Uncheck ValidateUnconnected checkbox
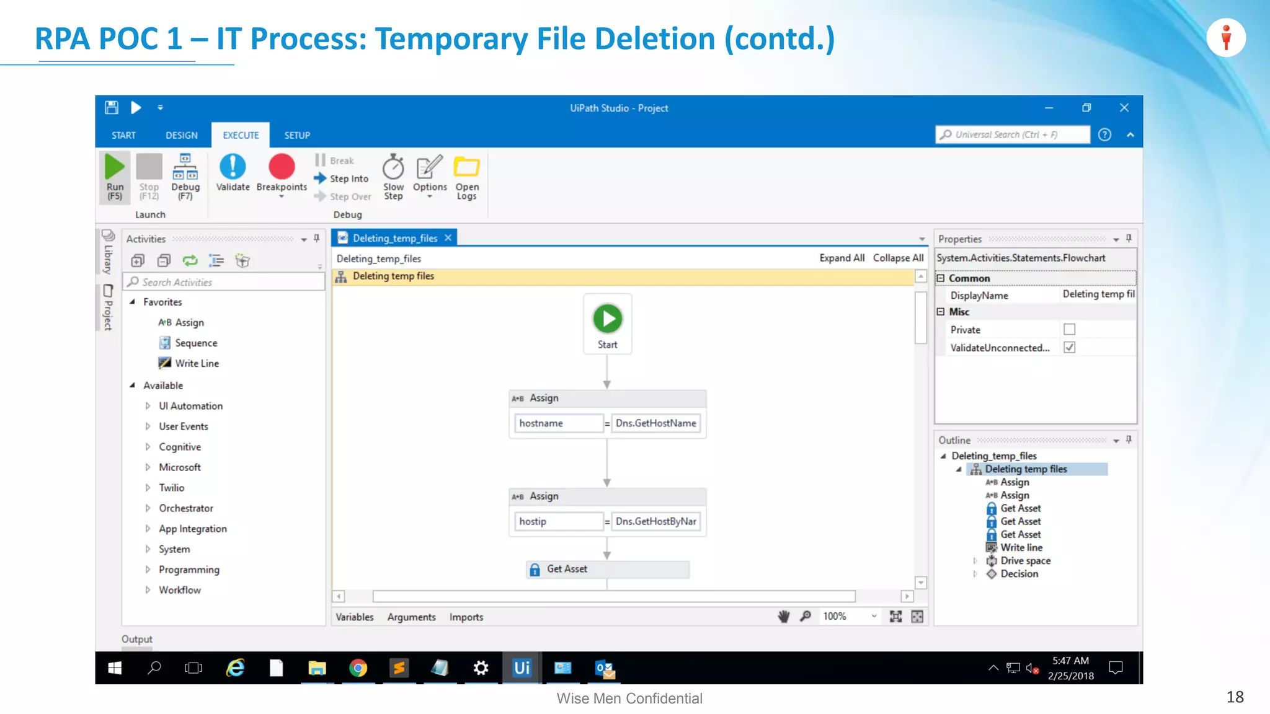The width and height of the screenshot is (1270, 714). pos(1069,347)
